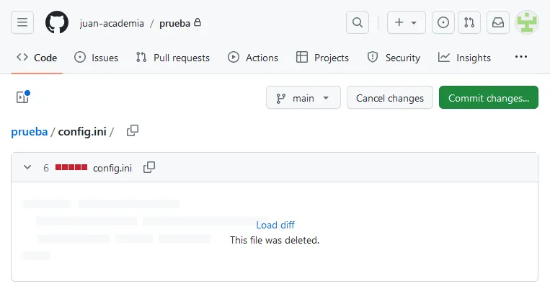
Task: Click the Load diff link
Action: [x=275, y=225]
